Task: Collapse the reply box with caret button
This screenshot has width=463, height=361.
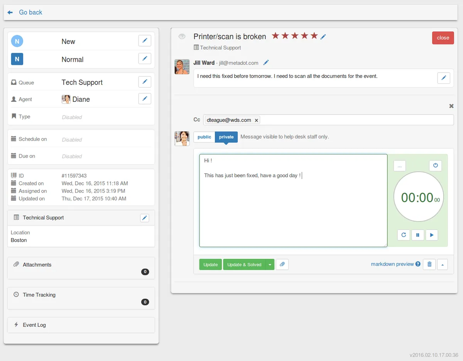Action: point(442,264)
